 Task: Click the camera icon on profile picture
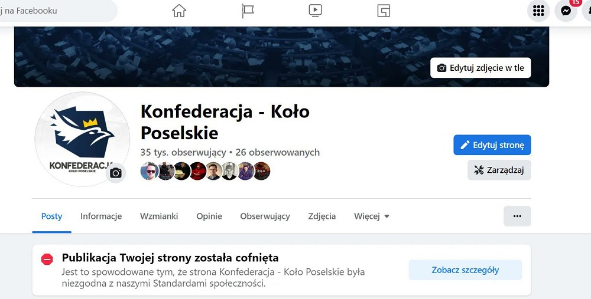click(x=116, y=173)
